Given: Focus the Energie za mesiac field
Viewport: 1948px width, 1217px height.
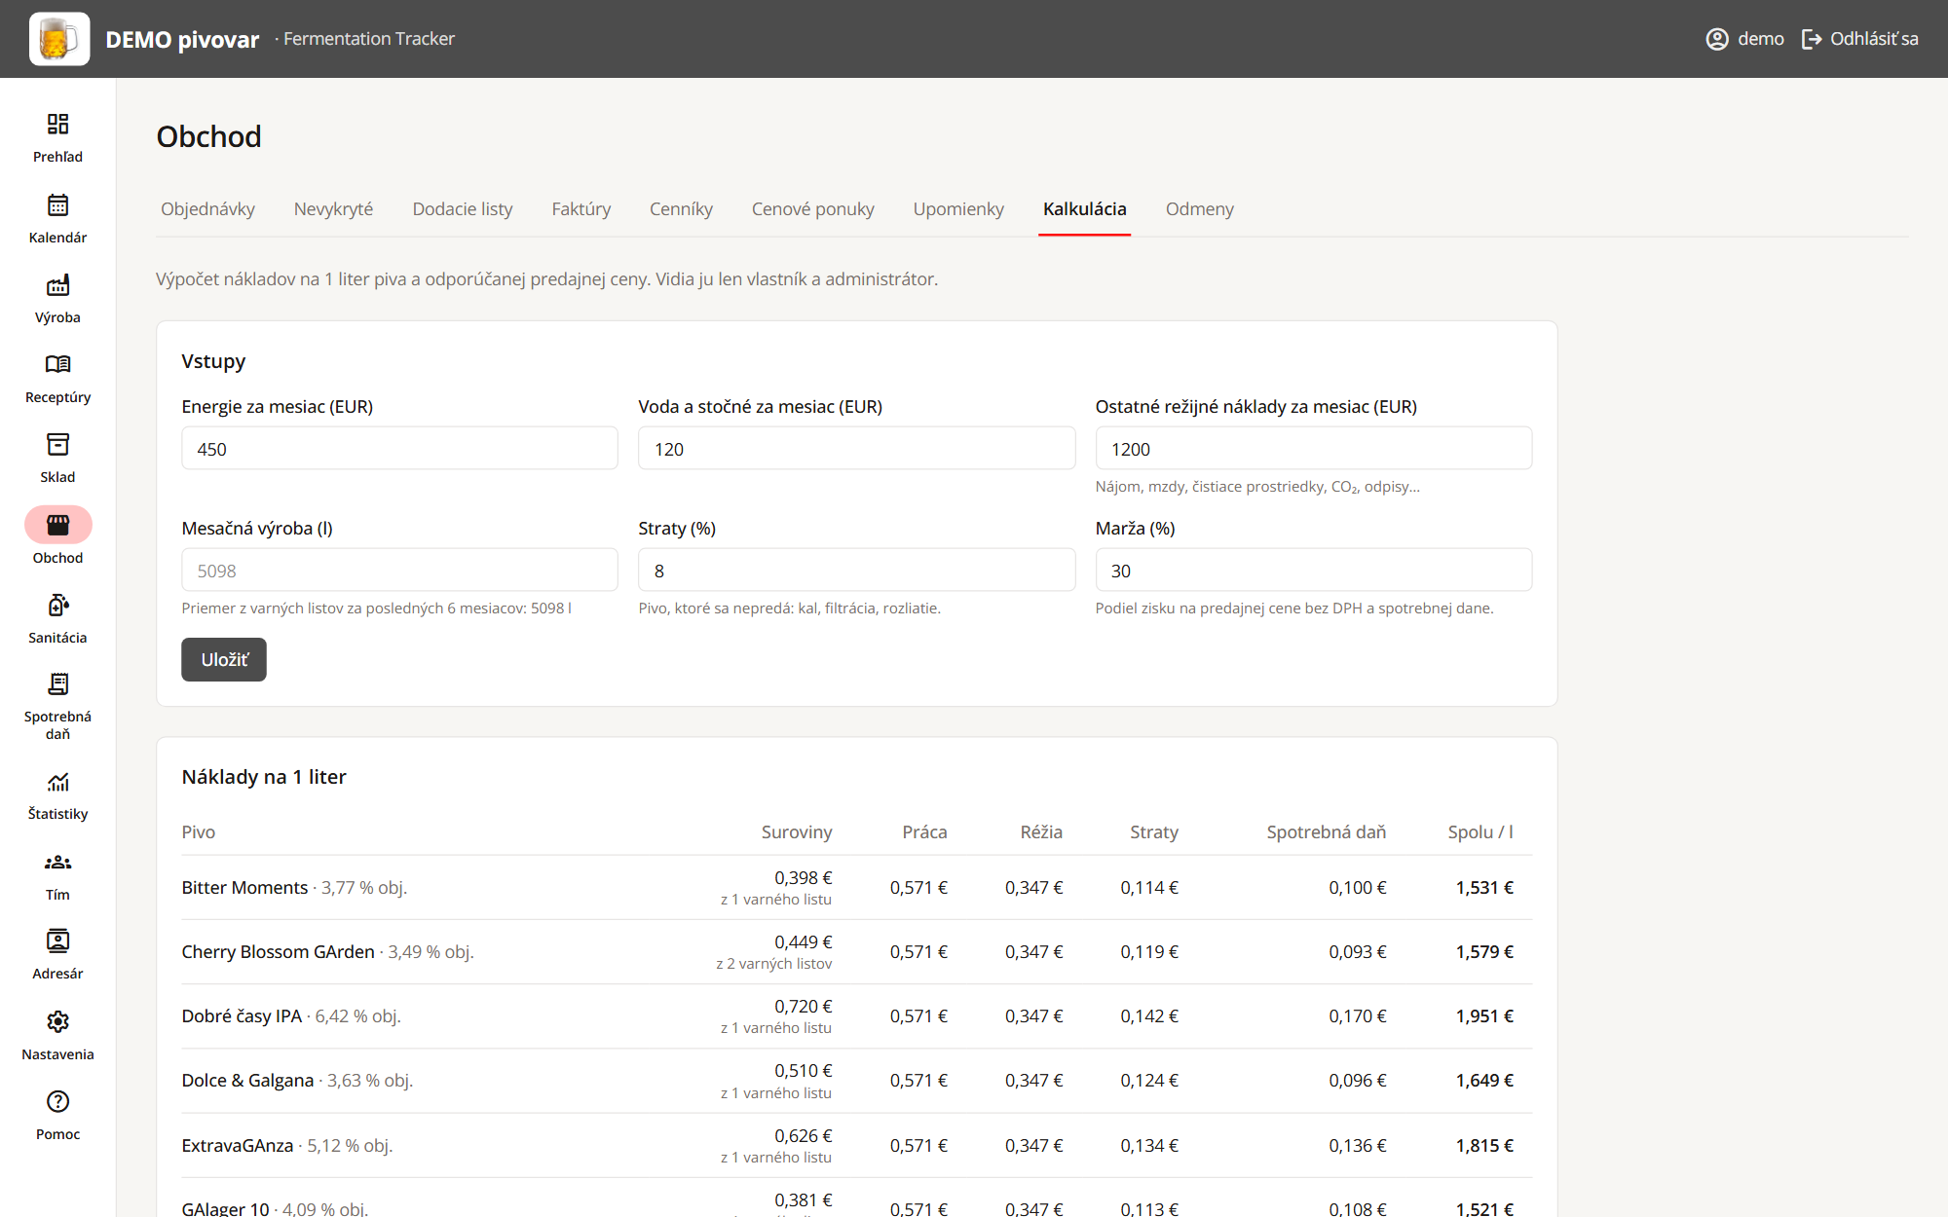Looking at the screenshot, I should (x=399, y=449).
